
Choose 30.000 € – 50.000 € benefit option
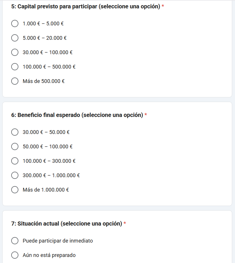coord(15,132)
